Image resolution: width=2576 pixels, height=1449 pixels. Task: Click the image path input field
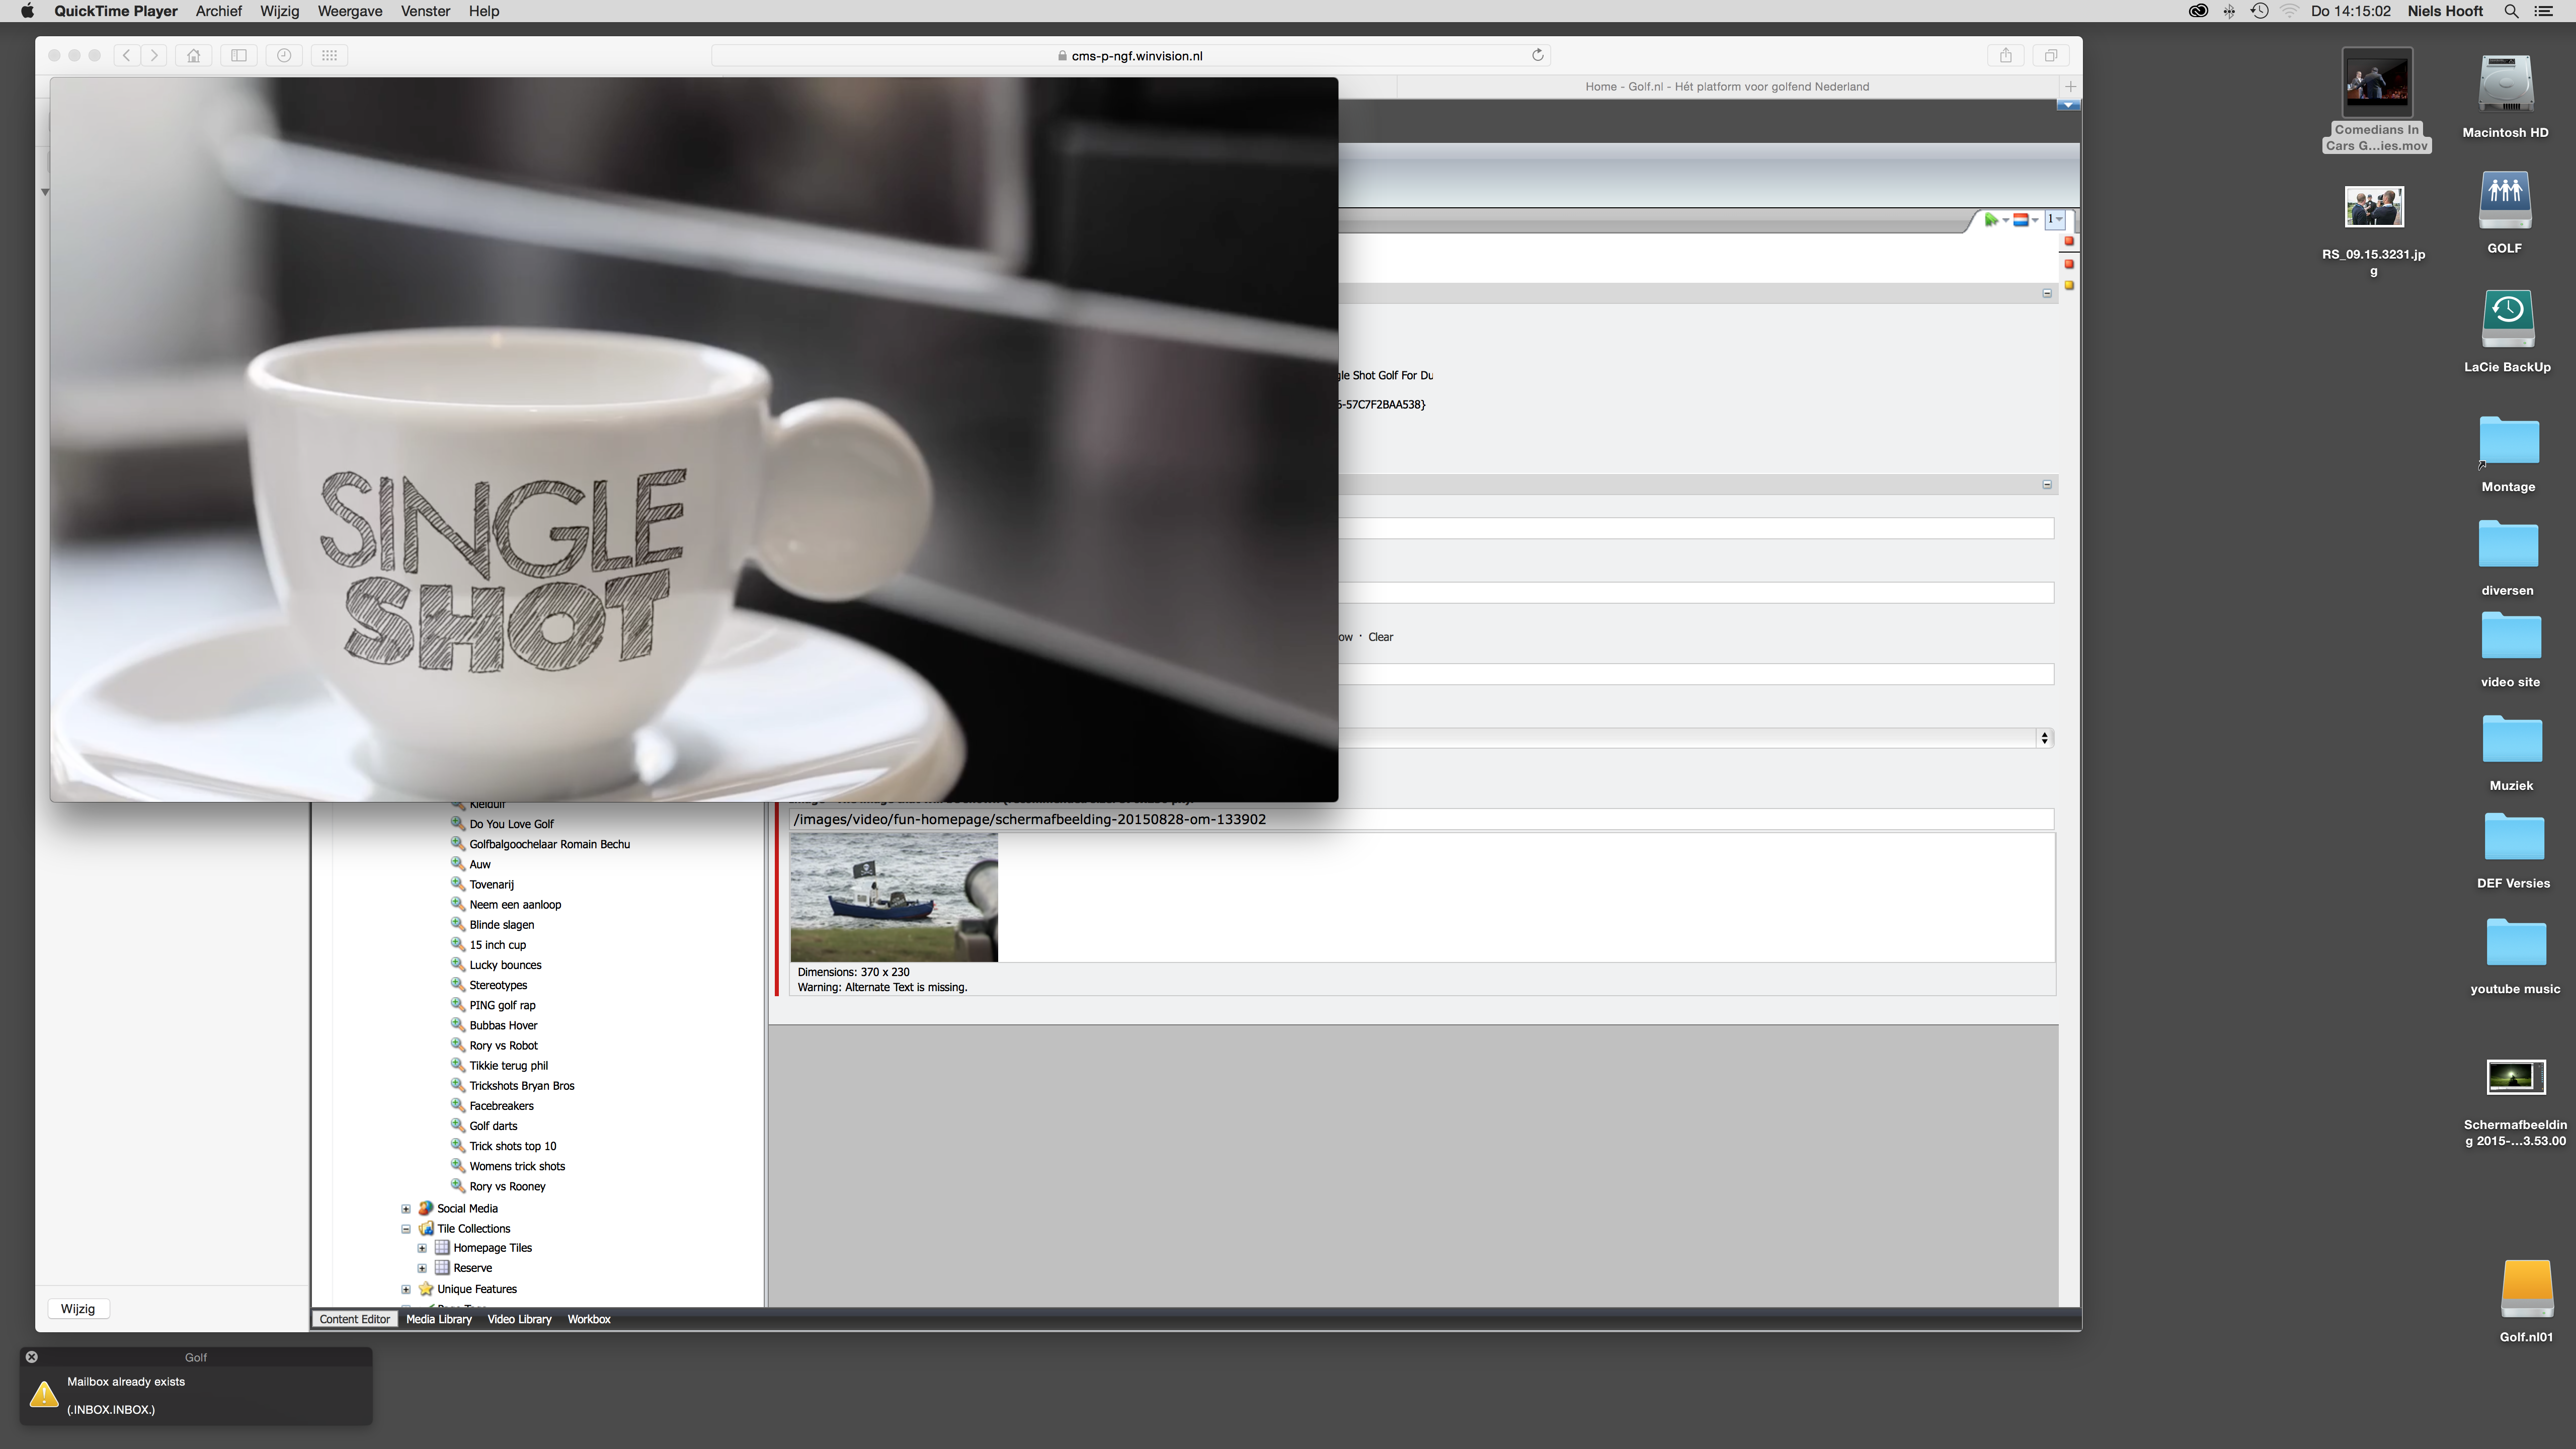click(1420, 820)
